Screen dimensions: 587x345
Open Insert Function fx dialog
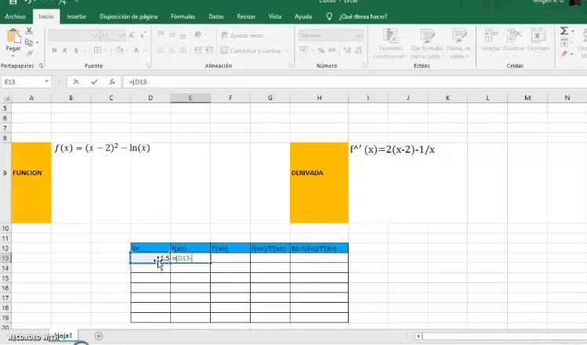(x=112, y=81)
